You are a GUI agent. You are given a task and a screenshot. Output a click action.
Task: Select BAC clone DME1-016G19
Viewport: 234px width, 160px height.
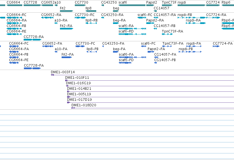pos(150,86)
